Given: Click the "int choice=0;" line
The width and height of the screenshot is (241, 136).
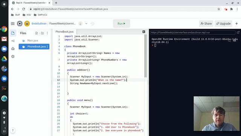Looking at the screenshot, I should pos(79,114).
